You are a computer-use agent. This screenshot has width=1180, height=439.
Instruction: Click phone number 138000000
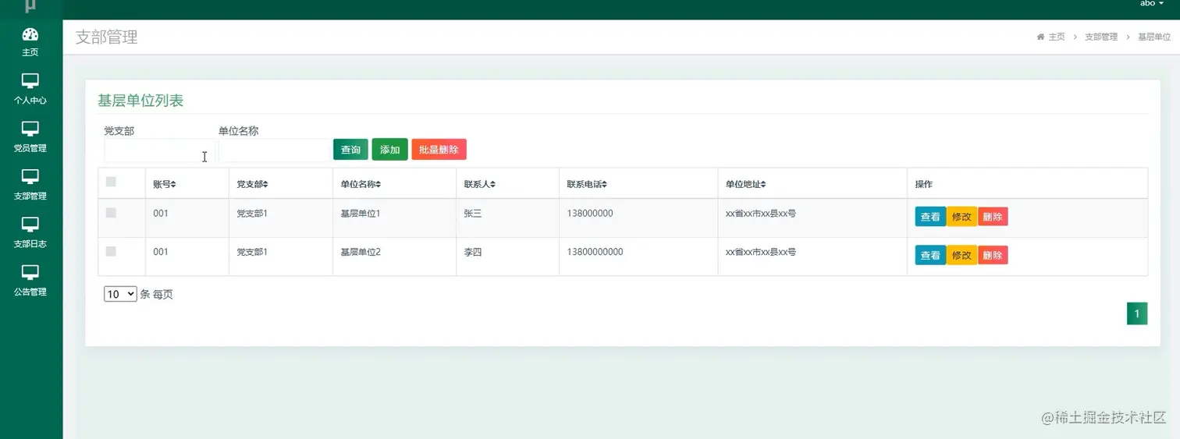(590, 213)
